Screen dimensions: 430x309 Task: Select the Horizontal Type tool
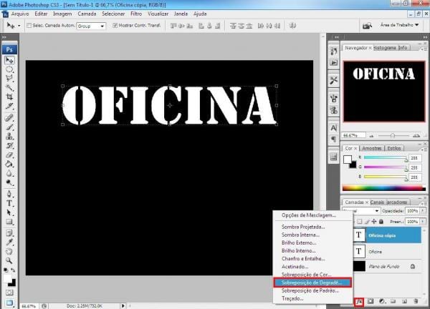(9, 203)
